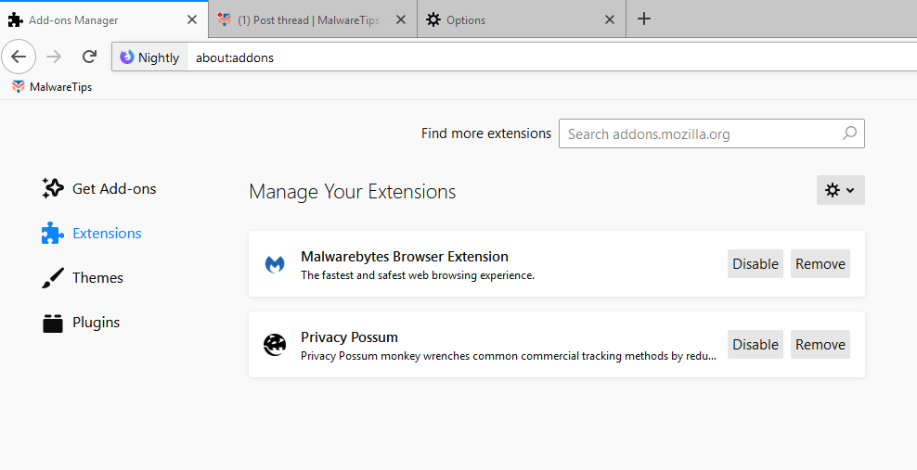Click the browser back arrow button
The height and width of the screenshot is (470, 917).
coord(19,57)
